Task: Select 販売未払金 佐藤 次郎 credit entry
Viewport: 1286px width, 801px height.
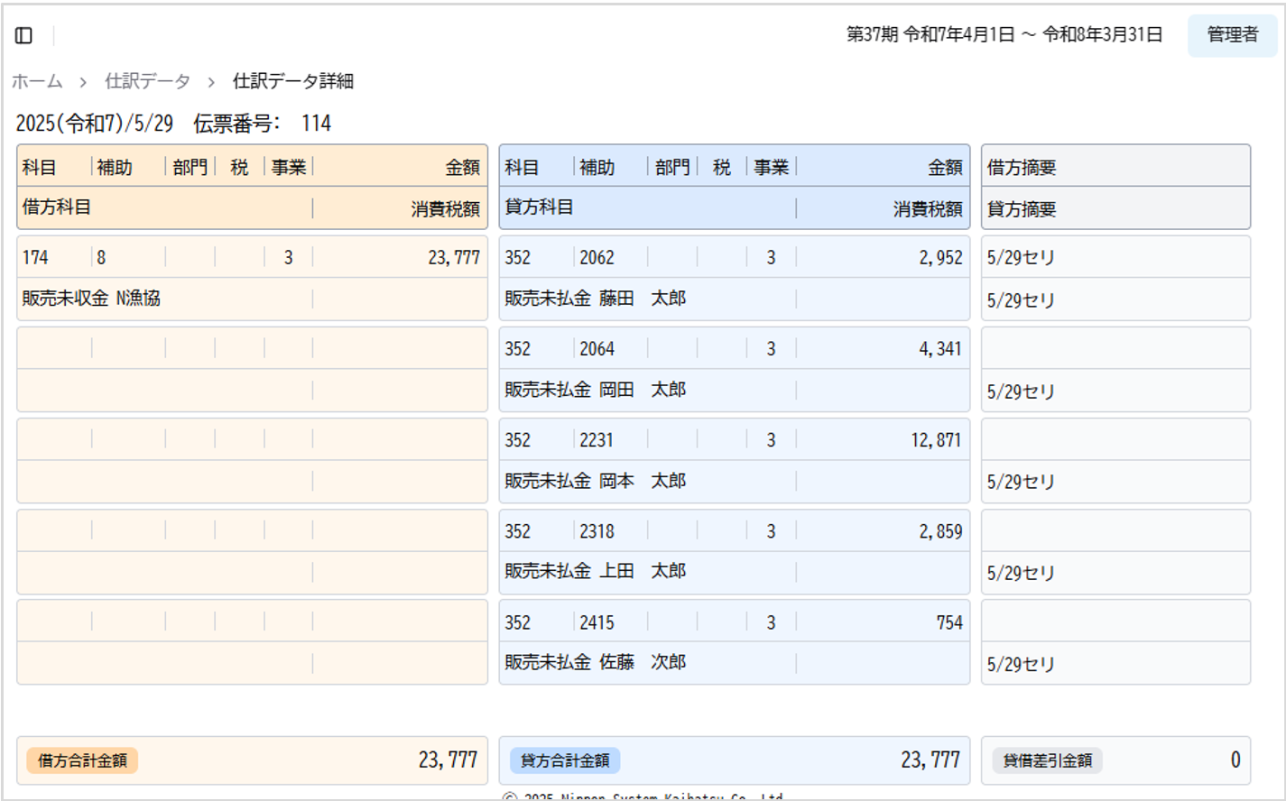Action: [595, 662]
